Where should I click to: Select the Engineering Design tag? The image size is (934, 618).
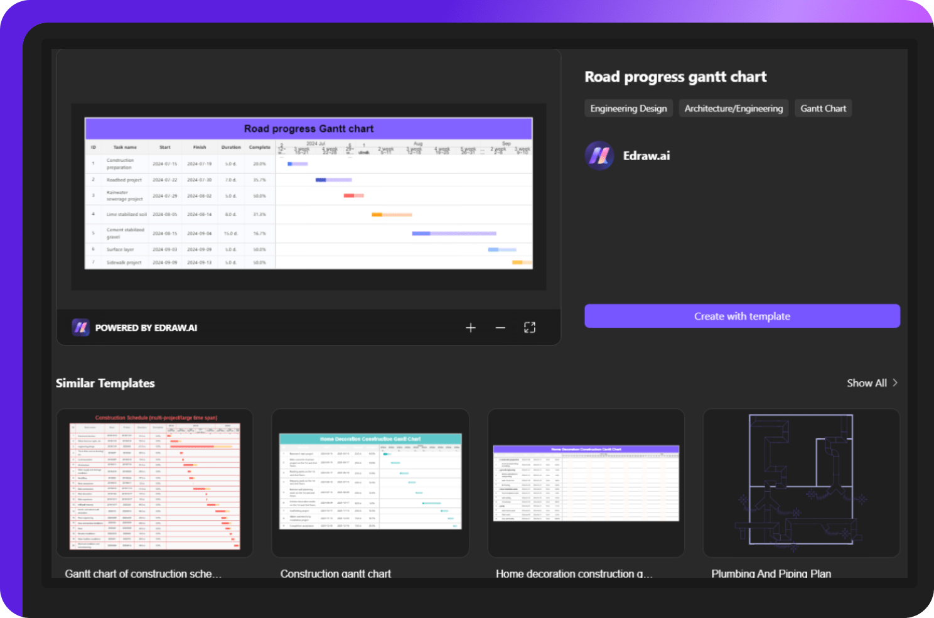(x=628, y=108)
